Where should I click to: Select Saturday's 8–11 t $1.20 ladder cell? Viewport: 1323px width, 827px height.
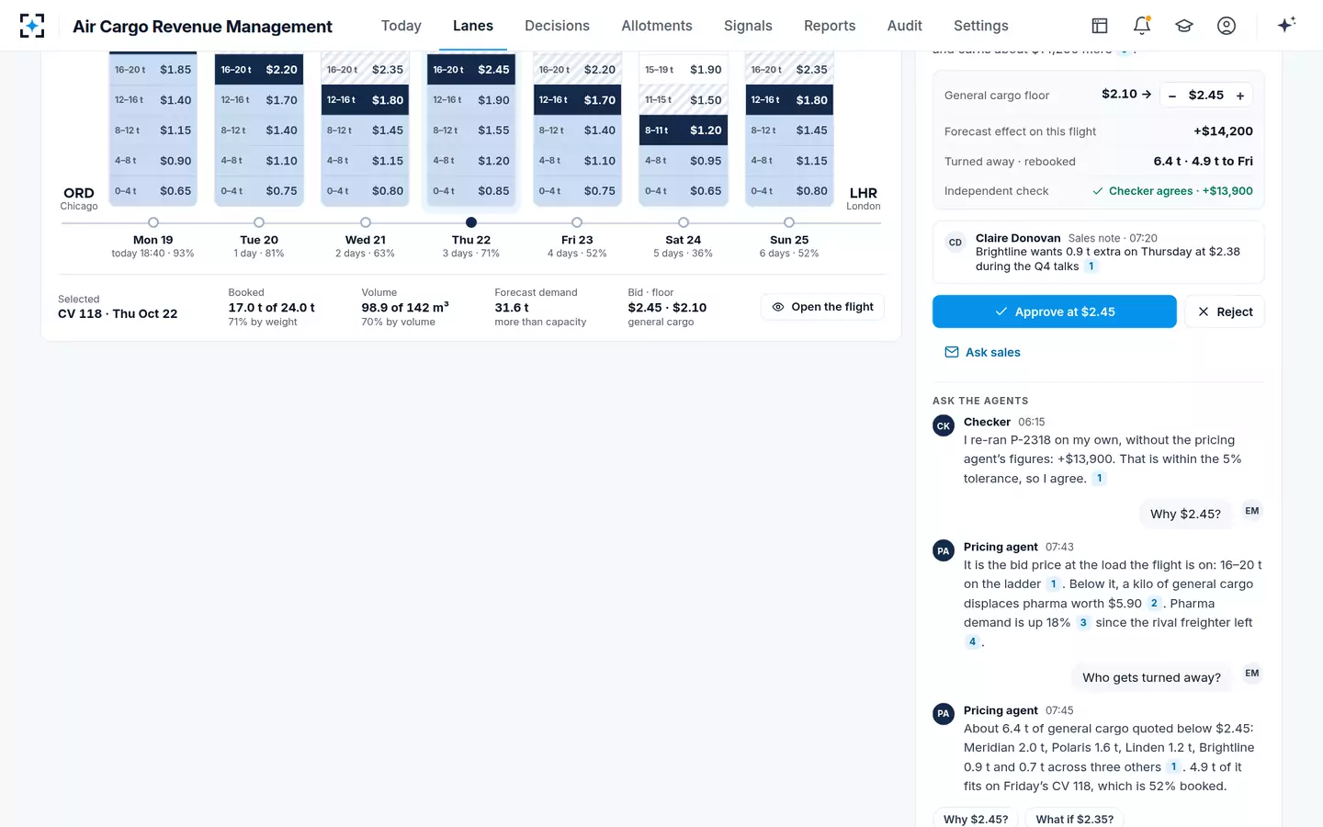pyautogui.click(x=684, y=130)
